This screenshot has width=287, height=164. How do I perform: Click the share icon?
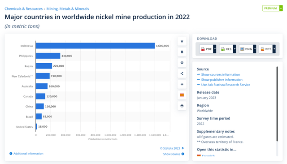(182, 73)
